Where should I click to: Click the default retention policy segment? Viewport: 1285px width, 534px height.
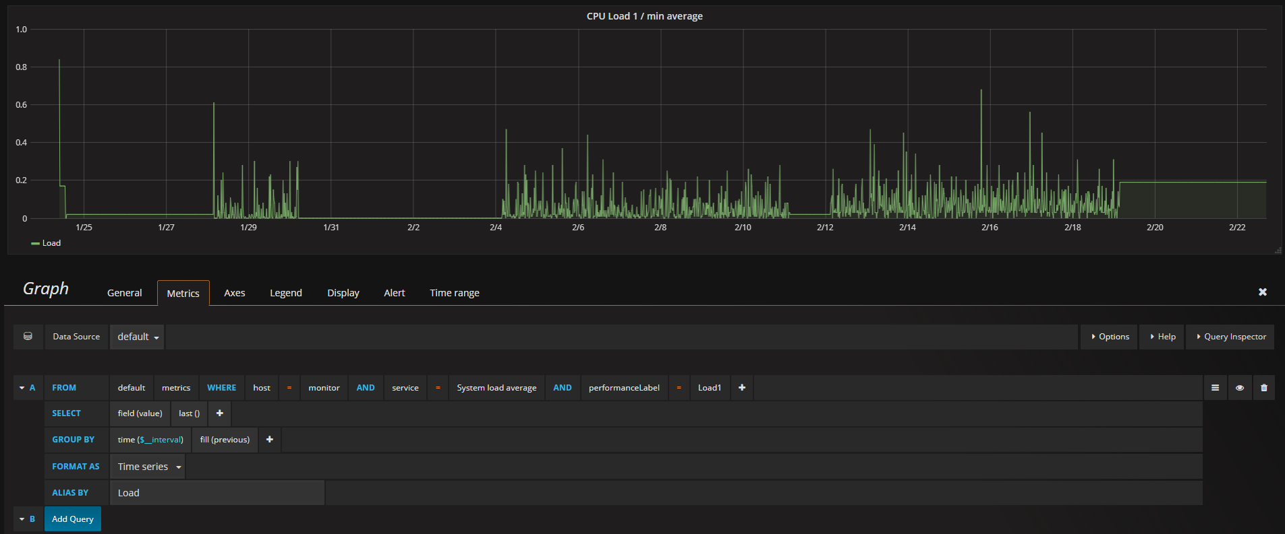pyautogui.click(x=132, y=388)
